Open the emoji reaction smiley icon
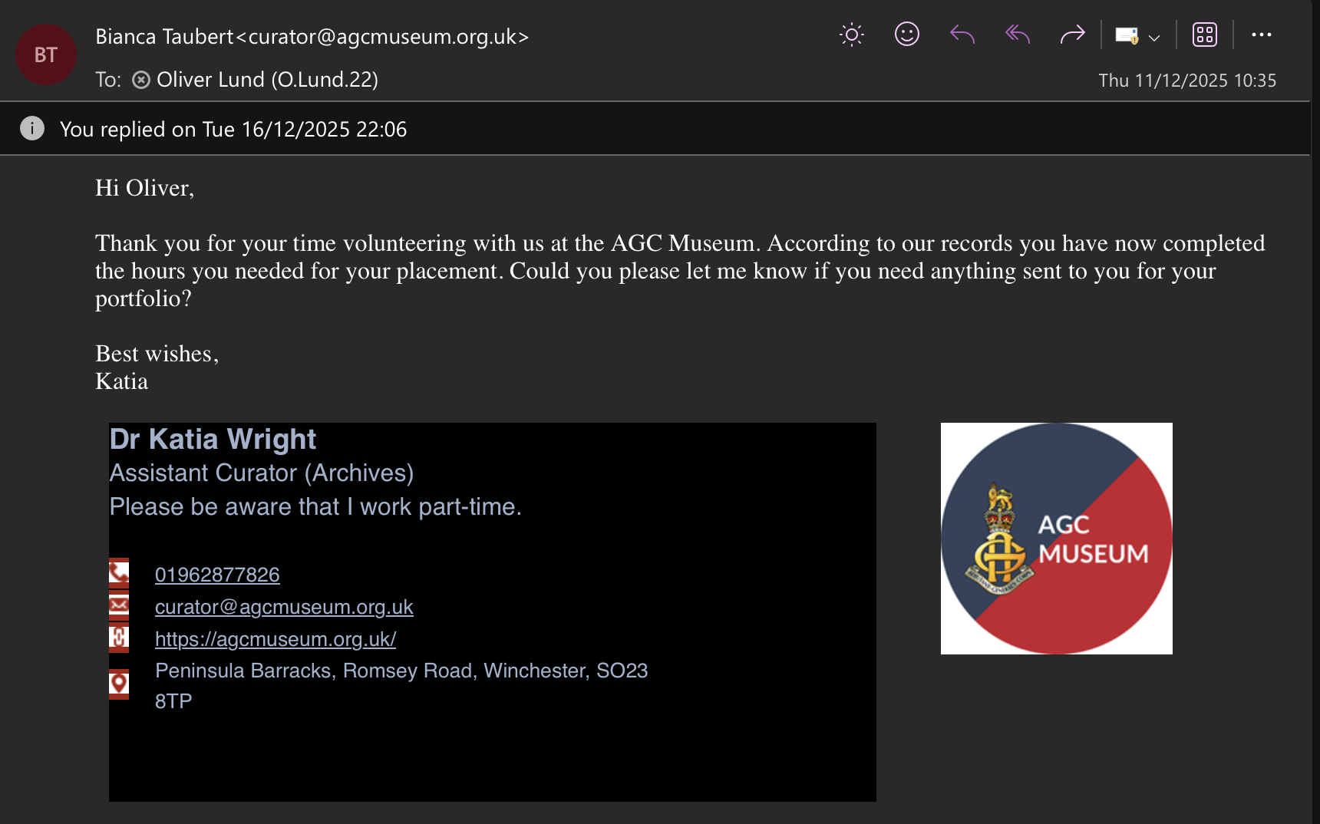Screen dimensions: 1320x824 906,35
